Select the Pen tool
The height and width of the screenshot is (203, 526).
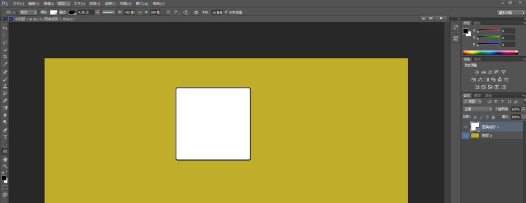(x=5, y=130)
